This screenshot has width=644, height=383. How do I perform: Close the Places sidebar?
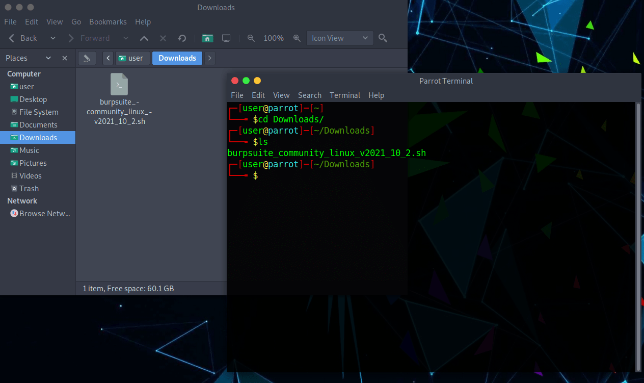click(65, 58)
